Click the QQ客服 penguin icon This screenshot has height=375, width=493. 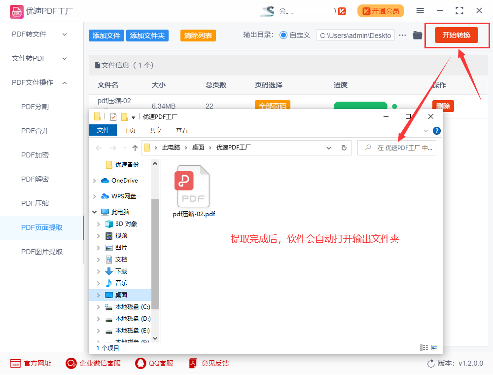click(141, 363)
